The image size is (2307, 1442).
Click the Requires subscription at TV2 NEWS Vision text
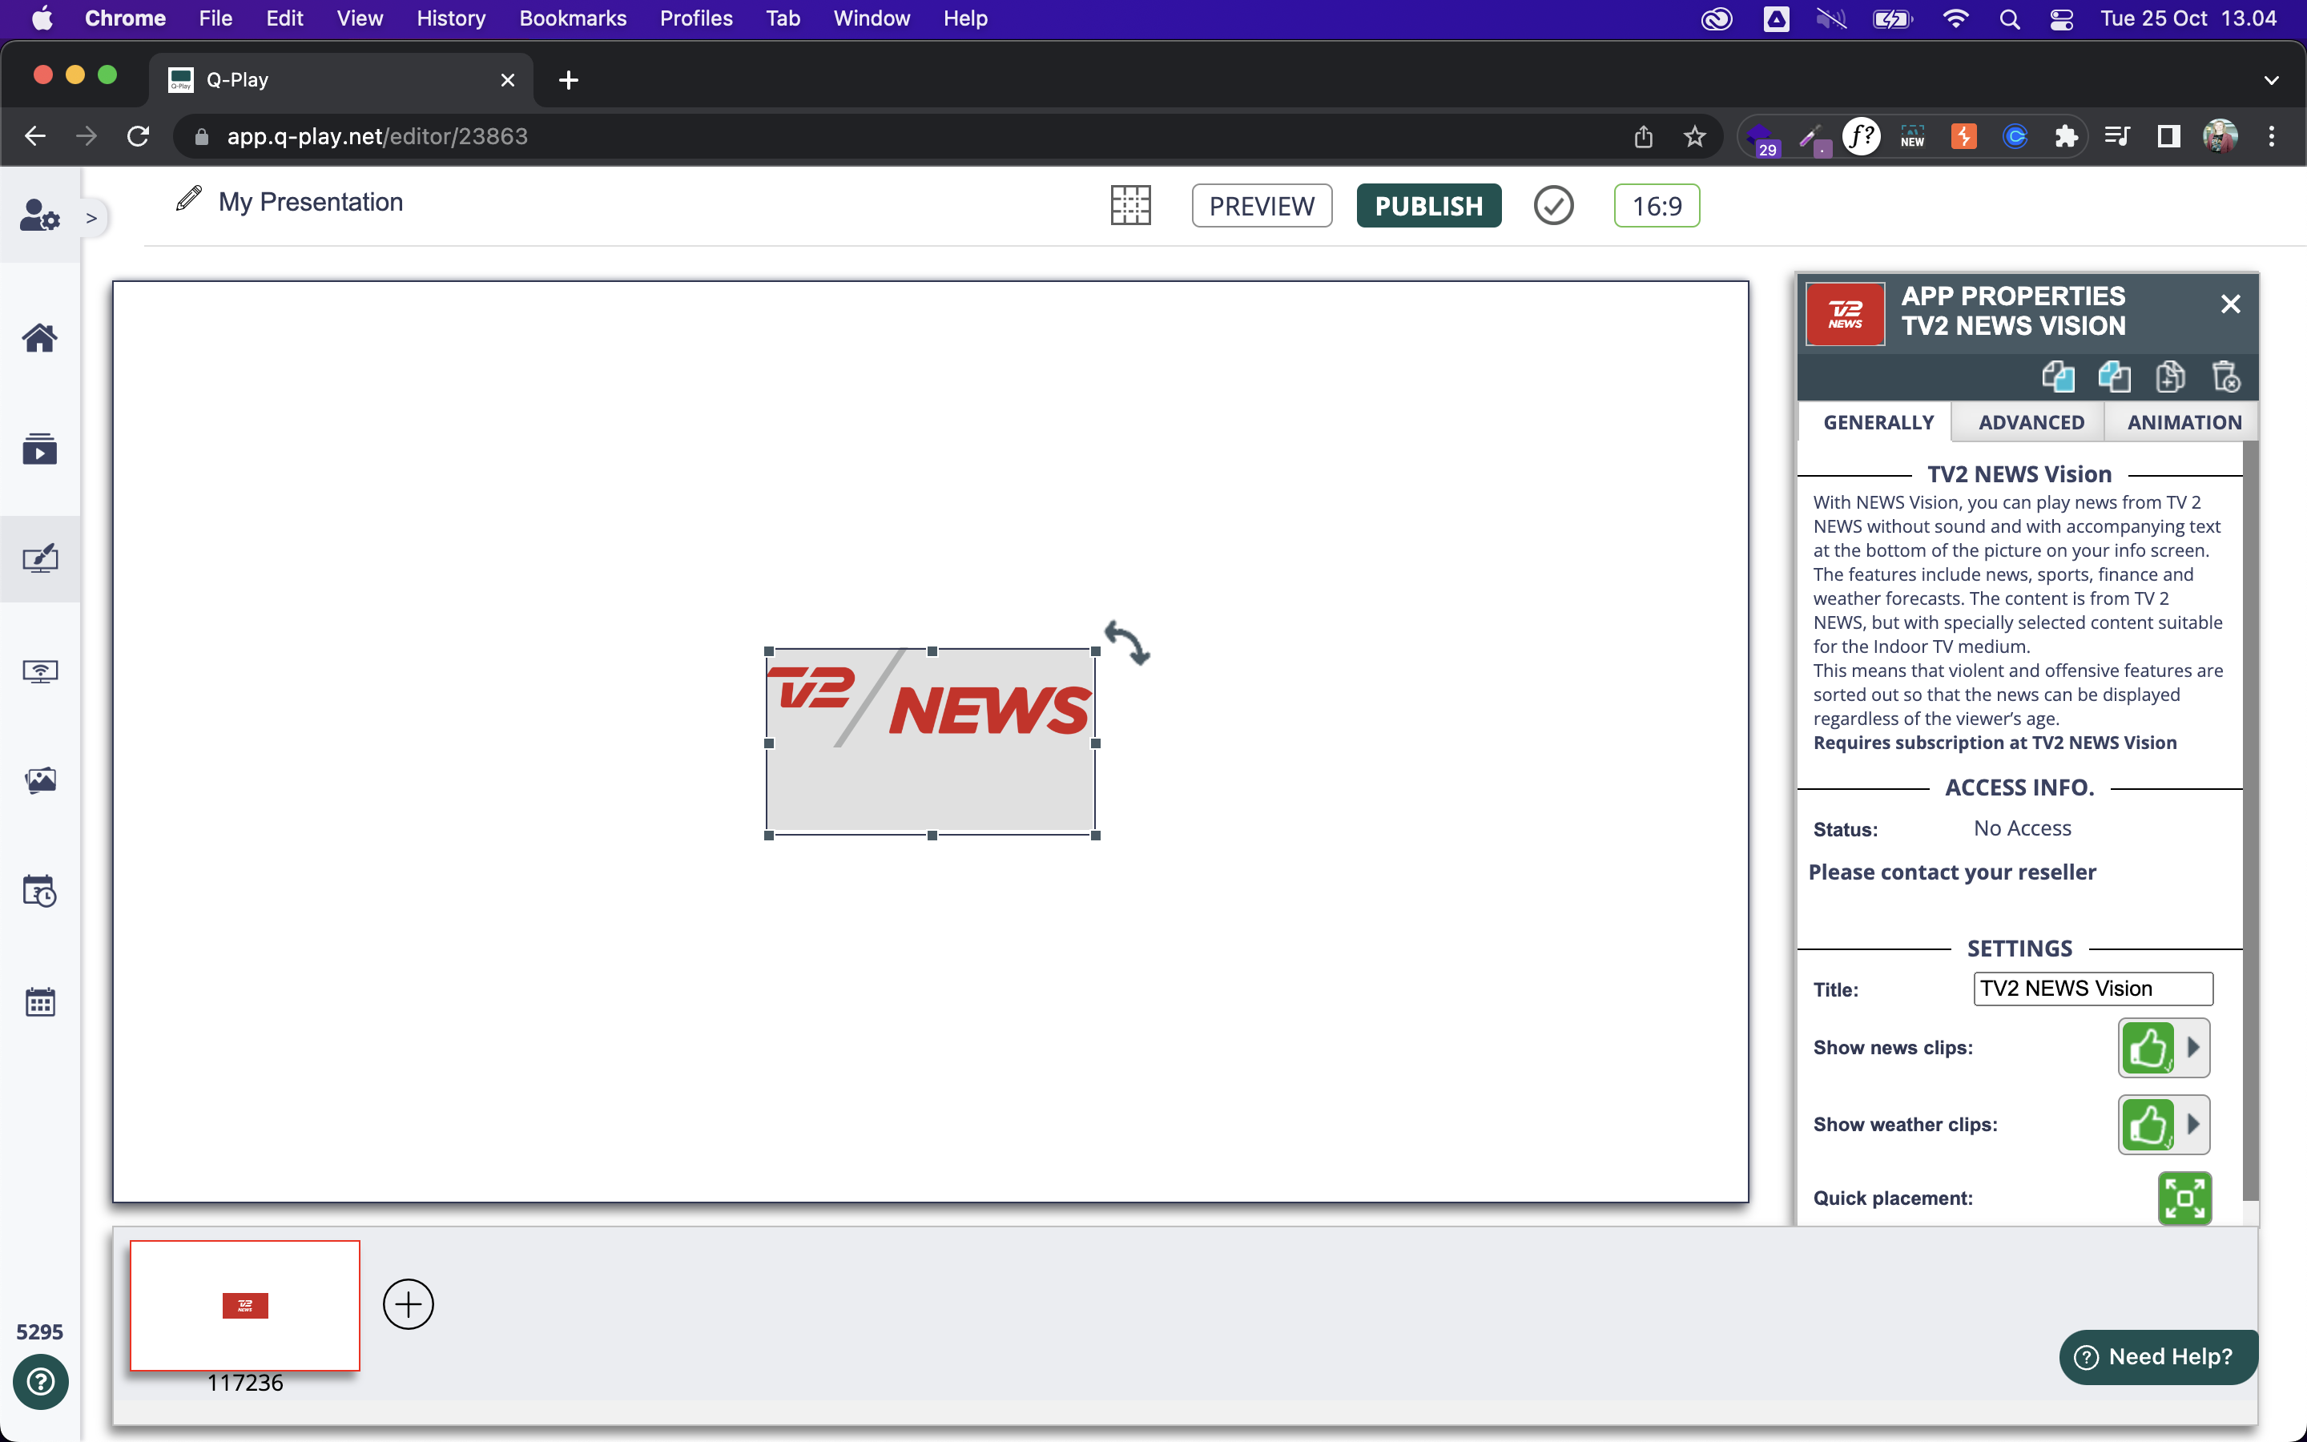pyautogui.click(x=1995, y=743)
